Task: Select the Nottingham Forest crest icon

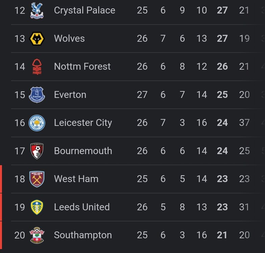Action: click(37, 66)
